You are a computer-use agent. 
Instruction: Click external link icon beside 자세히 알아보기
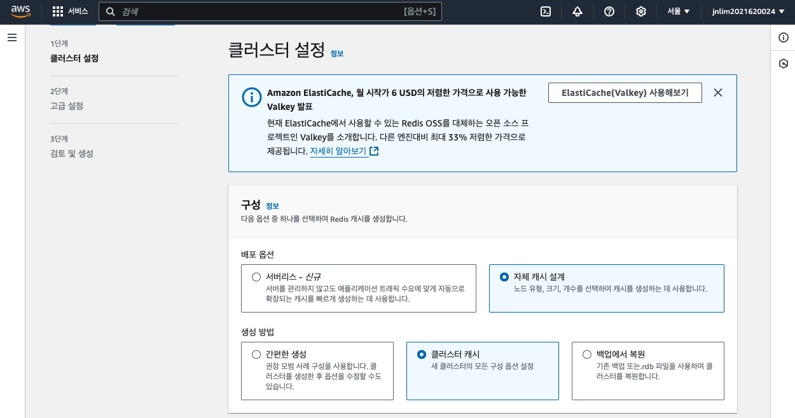374,151
